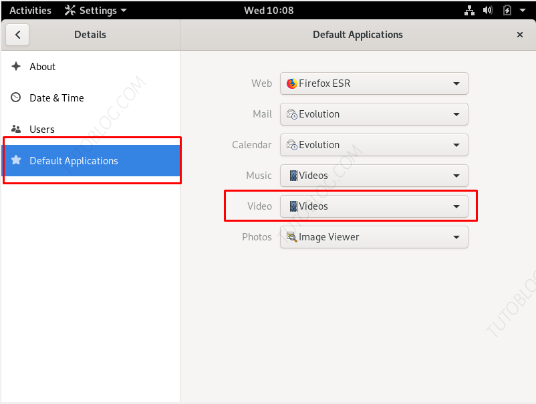The height and width of the screenshot is (404, 536).
Task: Click the Photos label text
Action: click(x=257, y=237)
